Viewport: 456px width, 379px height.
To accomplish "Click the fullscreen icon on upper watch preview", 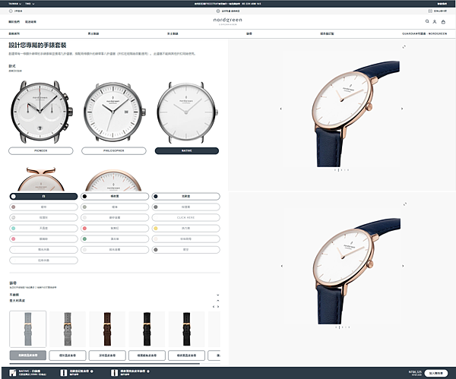I will 404,46.
